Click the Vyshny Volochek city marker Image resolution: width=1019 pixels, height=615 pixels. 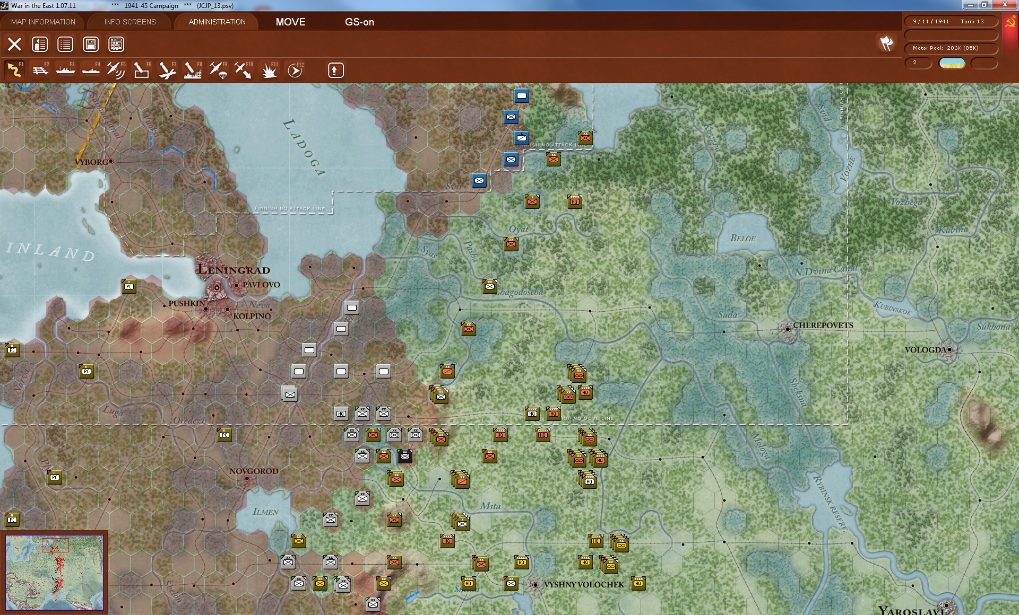(x=536, y=585)
